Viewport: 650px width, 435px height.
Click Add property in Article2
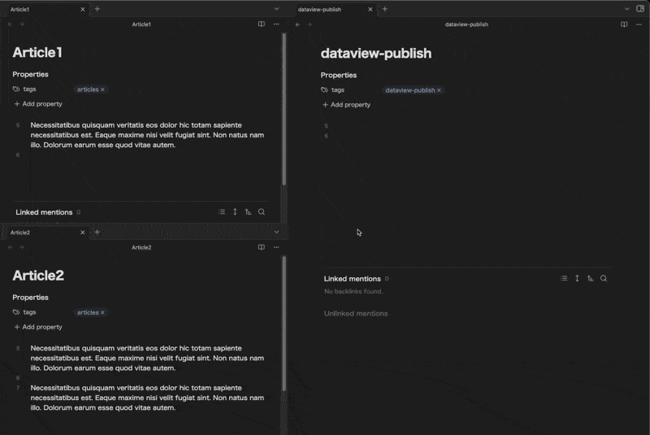pos(38,327)
